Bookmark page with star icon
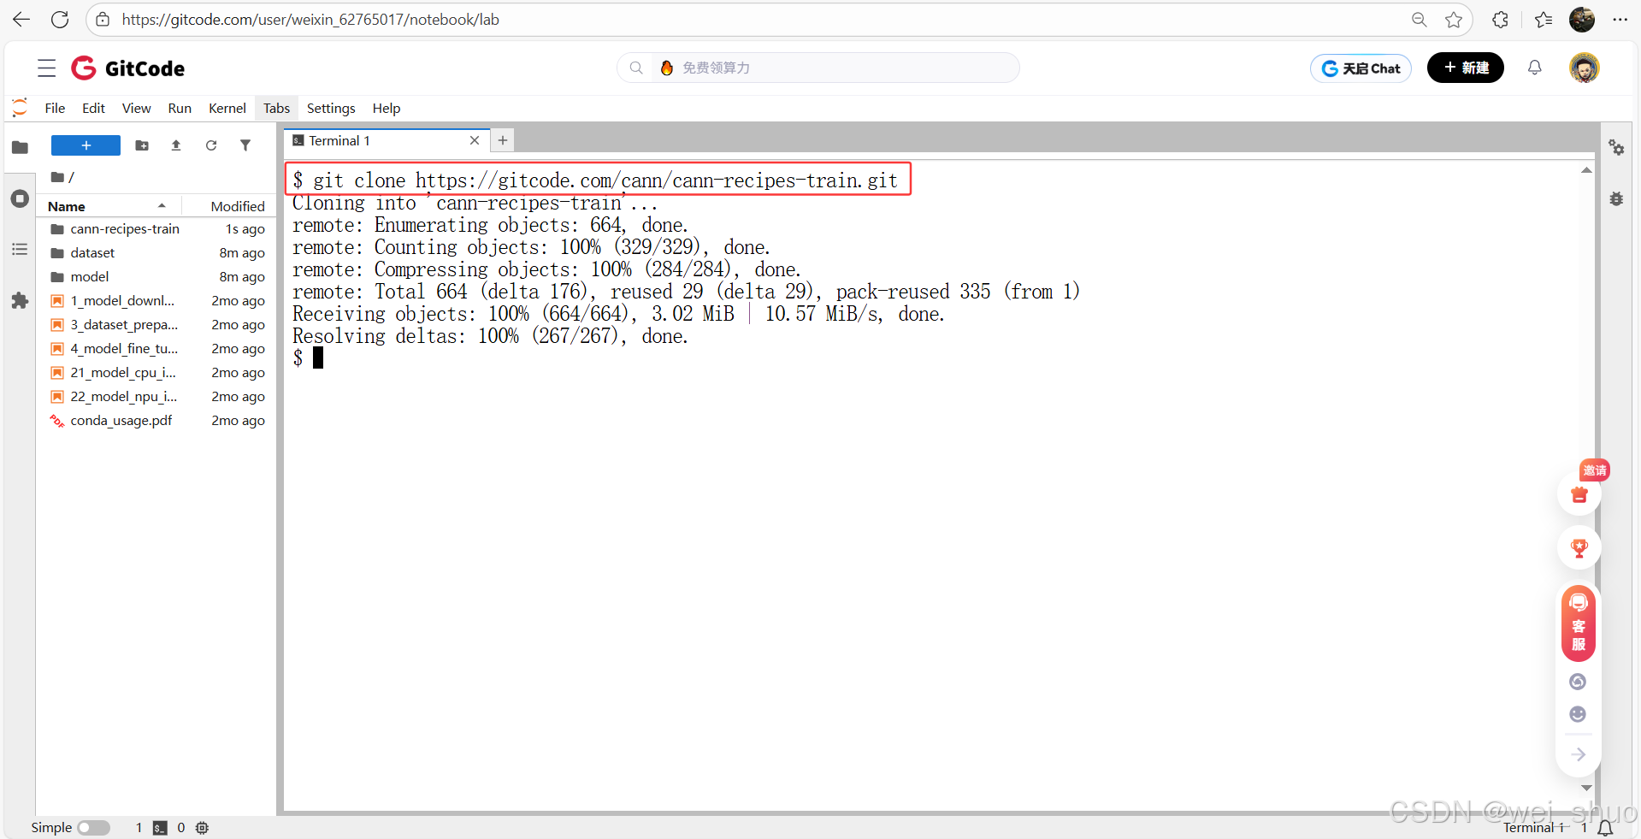Screen dimensions: 1641x839 click(x=1454, y=20)
